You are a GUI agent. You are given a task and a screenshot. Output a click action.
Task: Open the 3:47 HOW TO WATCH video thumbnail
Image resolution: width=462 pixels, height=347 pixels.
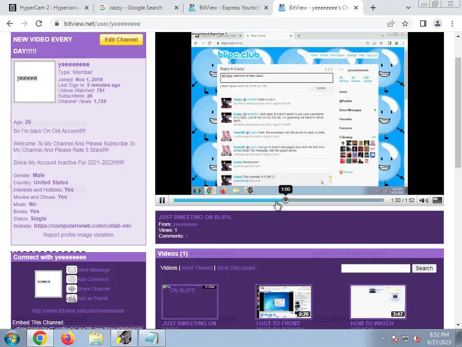point(378,301)
